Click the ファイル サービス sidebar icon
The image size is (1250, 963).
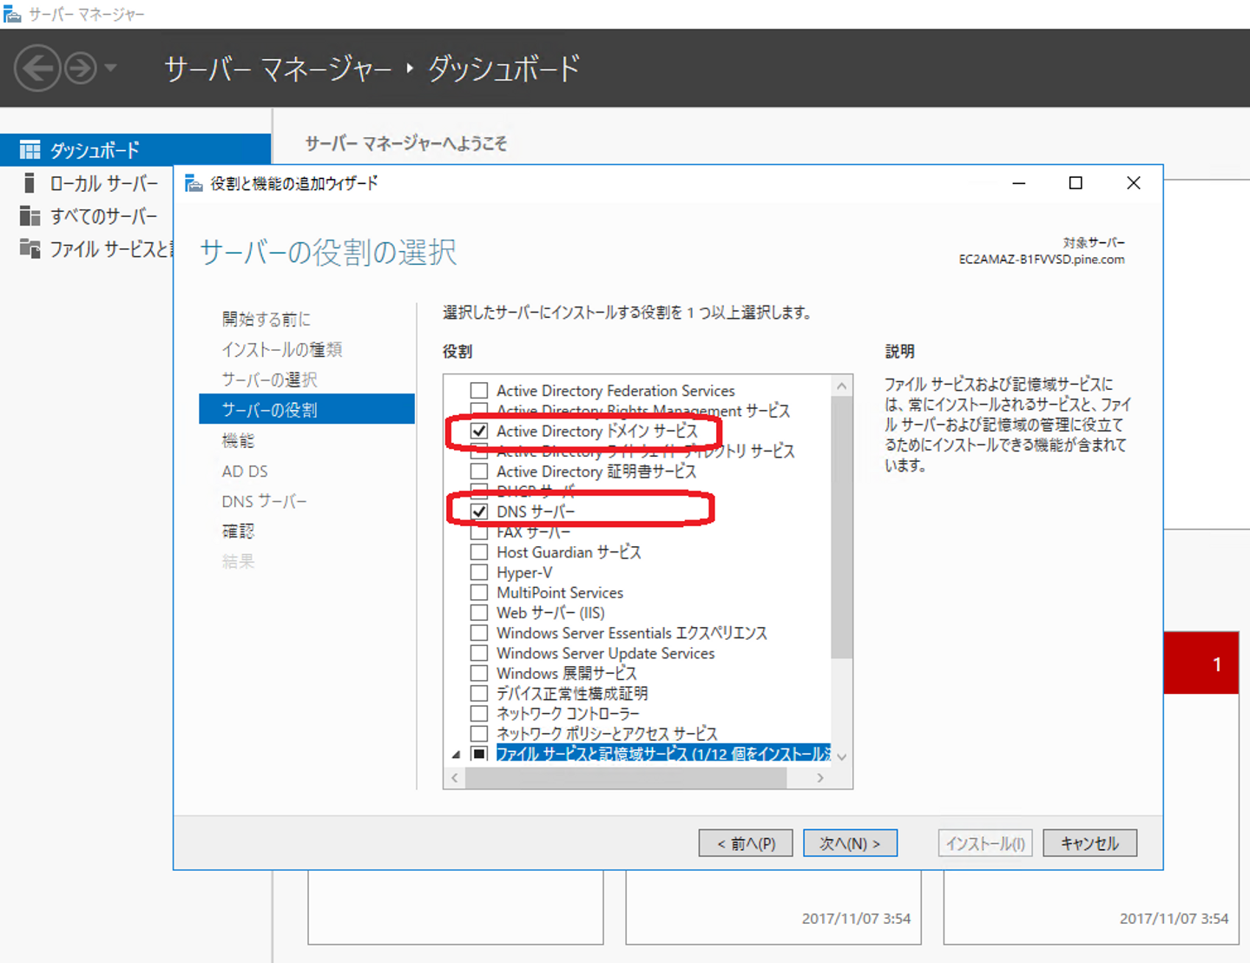[30, 249]
